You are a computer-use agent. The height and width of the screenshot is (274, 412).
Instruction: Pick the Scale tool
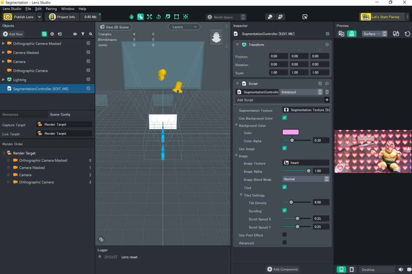[x=168, y=17]
